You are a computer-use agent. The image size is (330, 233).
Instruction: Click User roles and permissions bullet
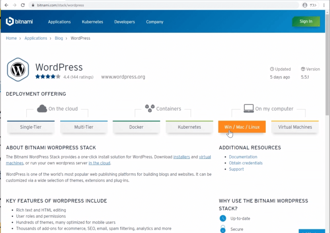click(41, 216)
